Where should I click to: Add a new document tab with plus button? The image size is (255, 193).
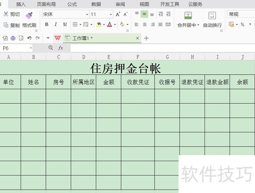point(146,38)
